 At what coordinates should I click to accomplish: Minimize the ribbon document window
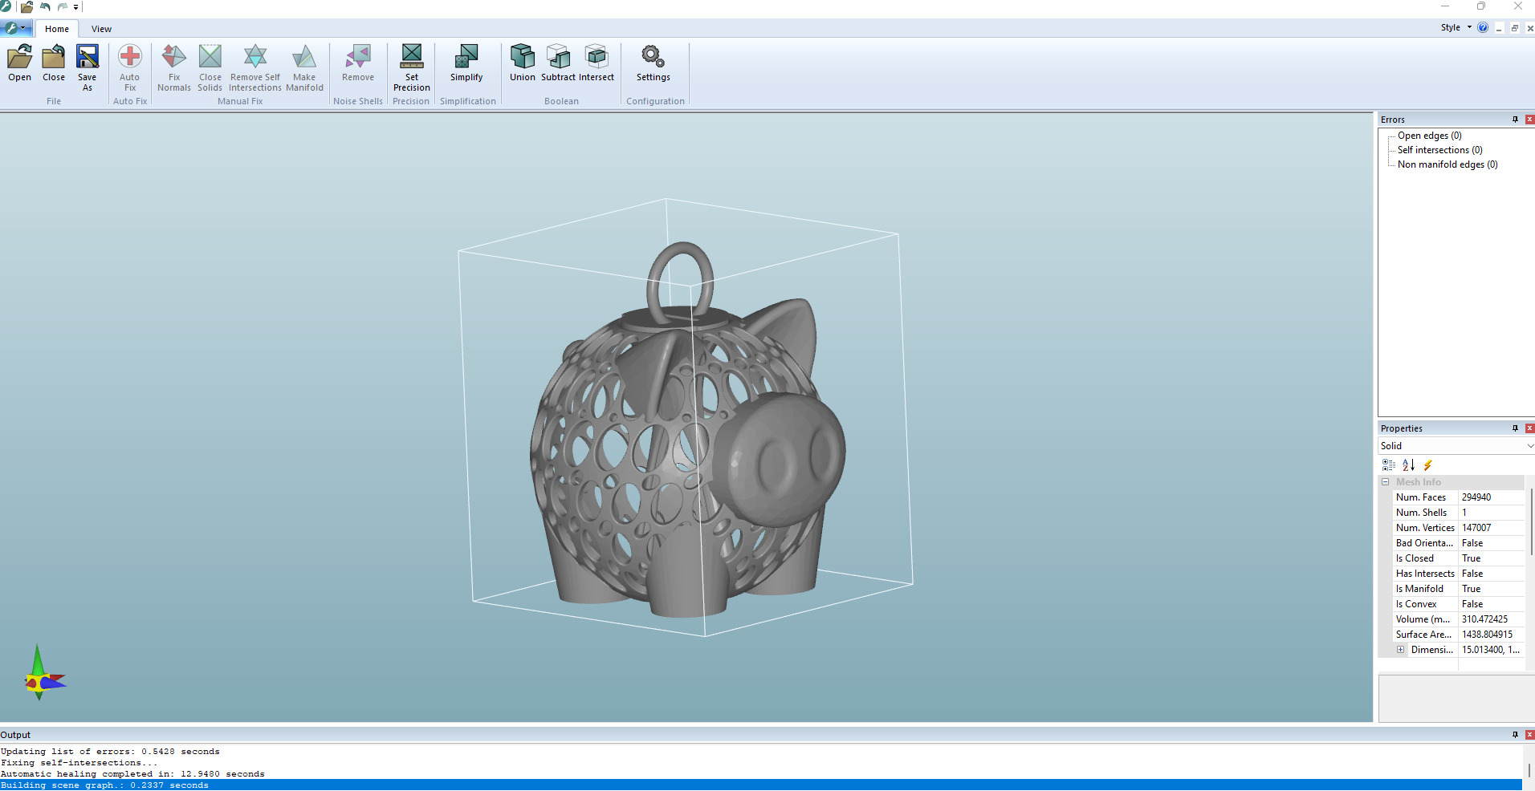tap(1499, 28)
